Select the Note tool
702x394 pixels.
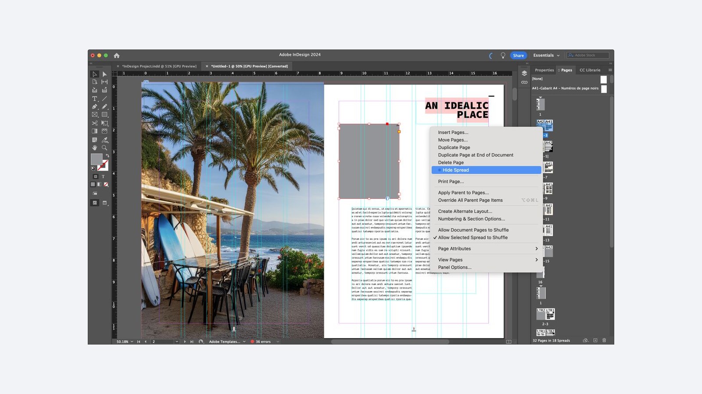pyautogui.click(x=94, y=140)
